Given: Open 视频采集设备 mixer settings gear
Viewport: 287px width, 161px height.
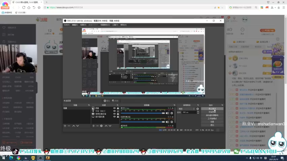Looking at the screenshot, I should (x=172, y=122).
